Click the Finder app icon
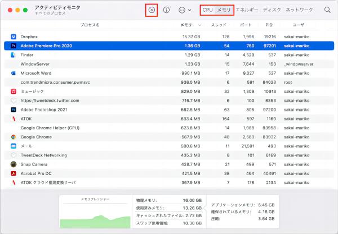 (14, 55)
